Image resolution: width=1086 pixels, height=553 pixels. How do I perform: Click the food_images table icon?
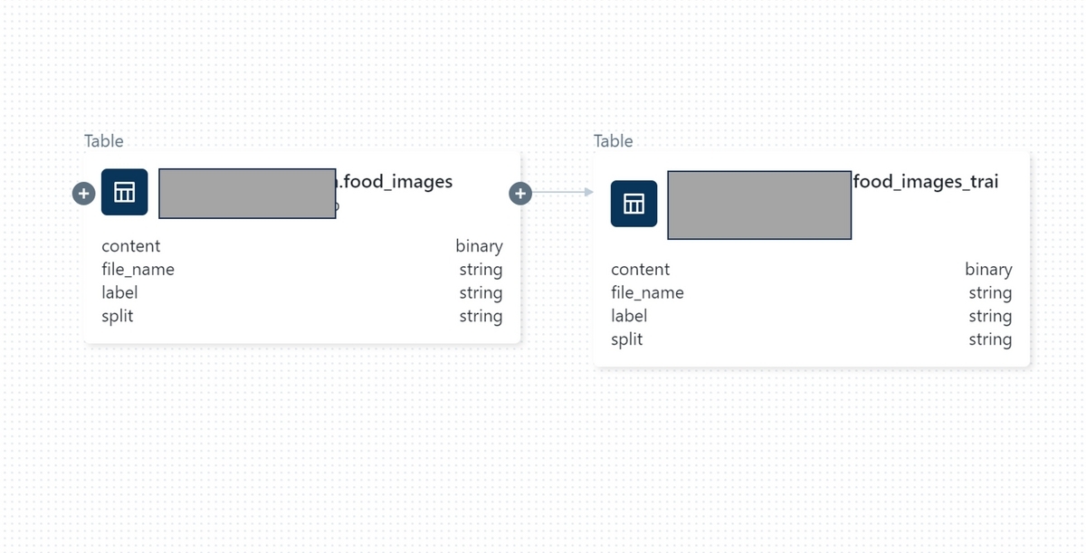tap(124, 192)
